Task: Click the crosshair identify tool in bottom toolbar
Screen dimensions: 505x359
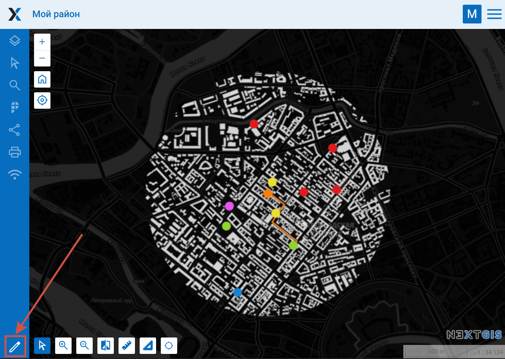Action: tap(169, 346)
